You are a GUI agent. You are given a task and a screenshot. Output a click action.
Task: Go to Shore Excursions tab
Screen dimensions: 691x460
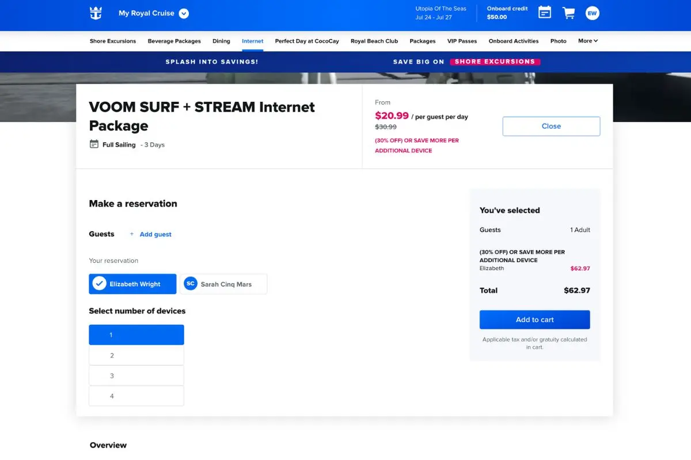point(113,41)
